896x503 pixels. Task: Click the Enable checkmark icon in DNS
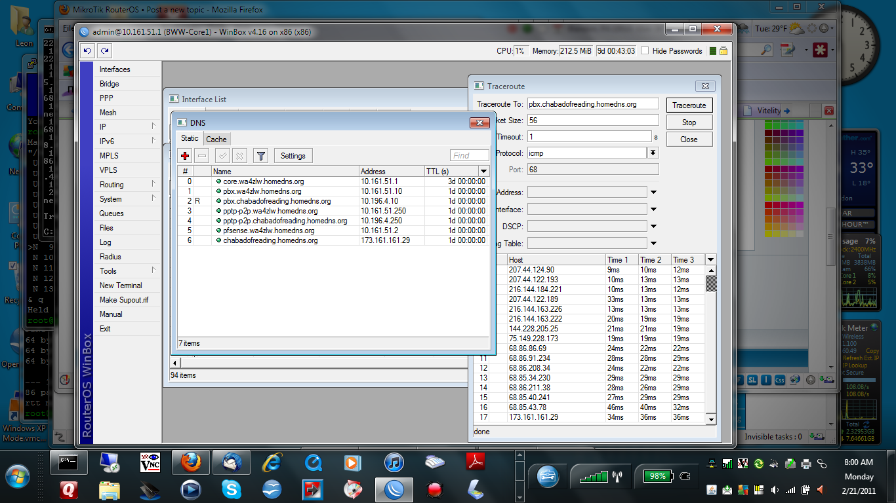tap(222, 155)
